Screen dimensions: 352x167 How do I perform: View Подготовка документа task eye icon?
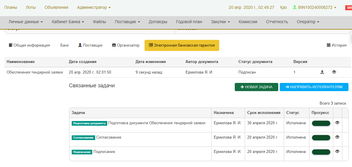337,123
